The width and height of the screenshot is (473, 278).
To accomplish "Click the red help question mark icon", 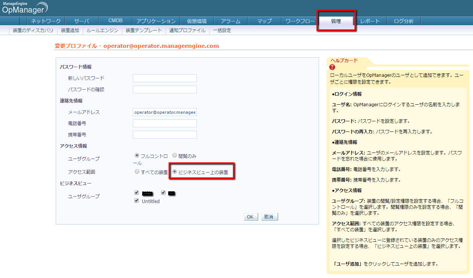I will (x=332, y=67).
